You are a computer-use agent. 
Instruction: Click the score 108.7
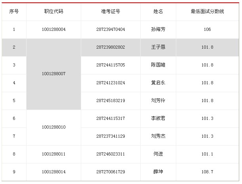coord(207,172)
